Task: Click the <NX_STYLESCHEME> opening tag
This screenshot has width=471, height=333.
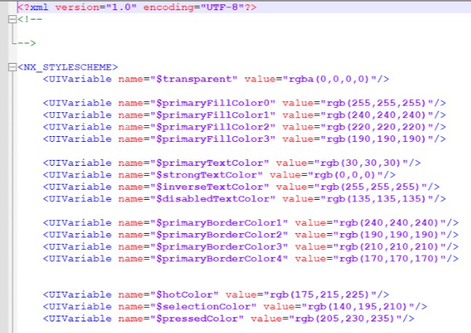Action: coord(68,67)
